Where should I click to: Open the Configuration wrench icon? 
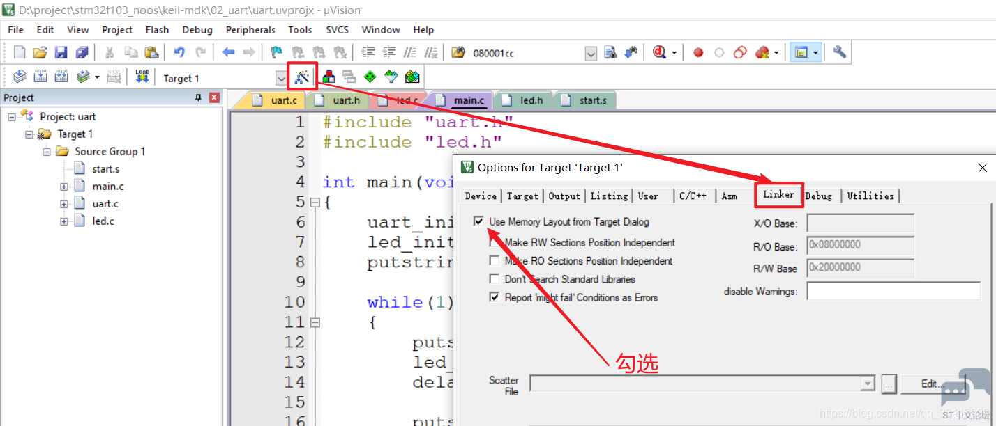coord(839,52)
